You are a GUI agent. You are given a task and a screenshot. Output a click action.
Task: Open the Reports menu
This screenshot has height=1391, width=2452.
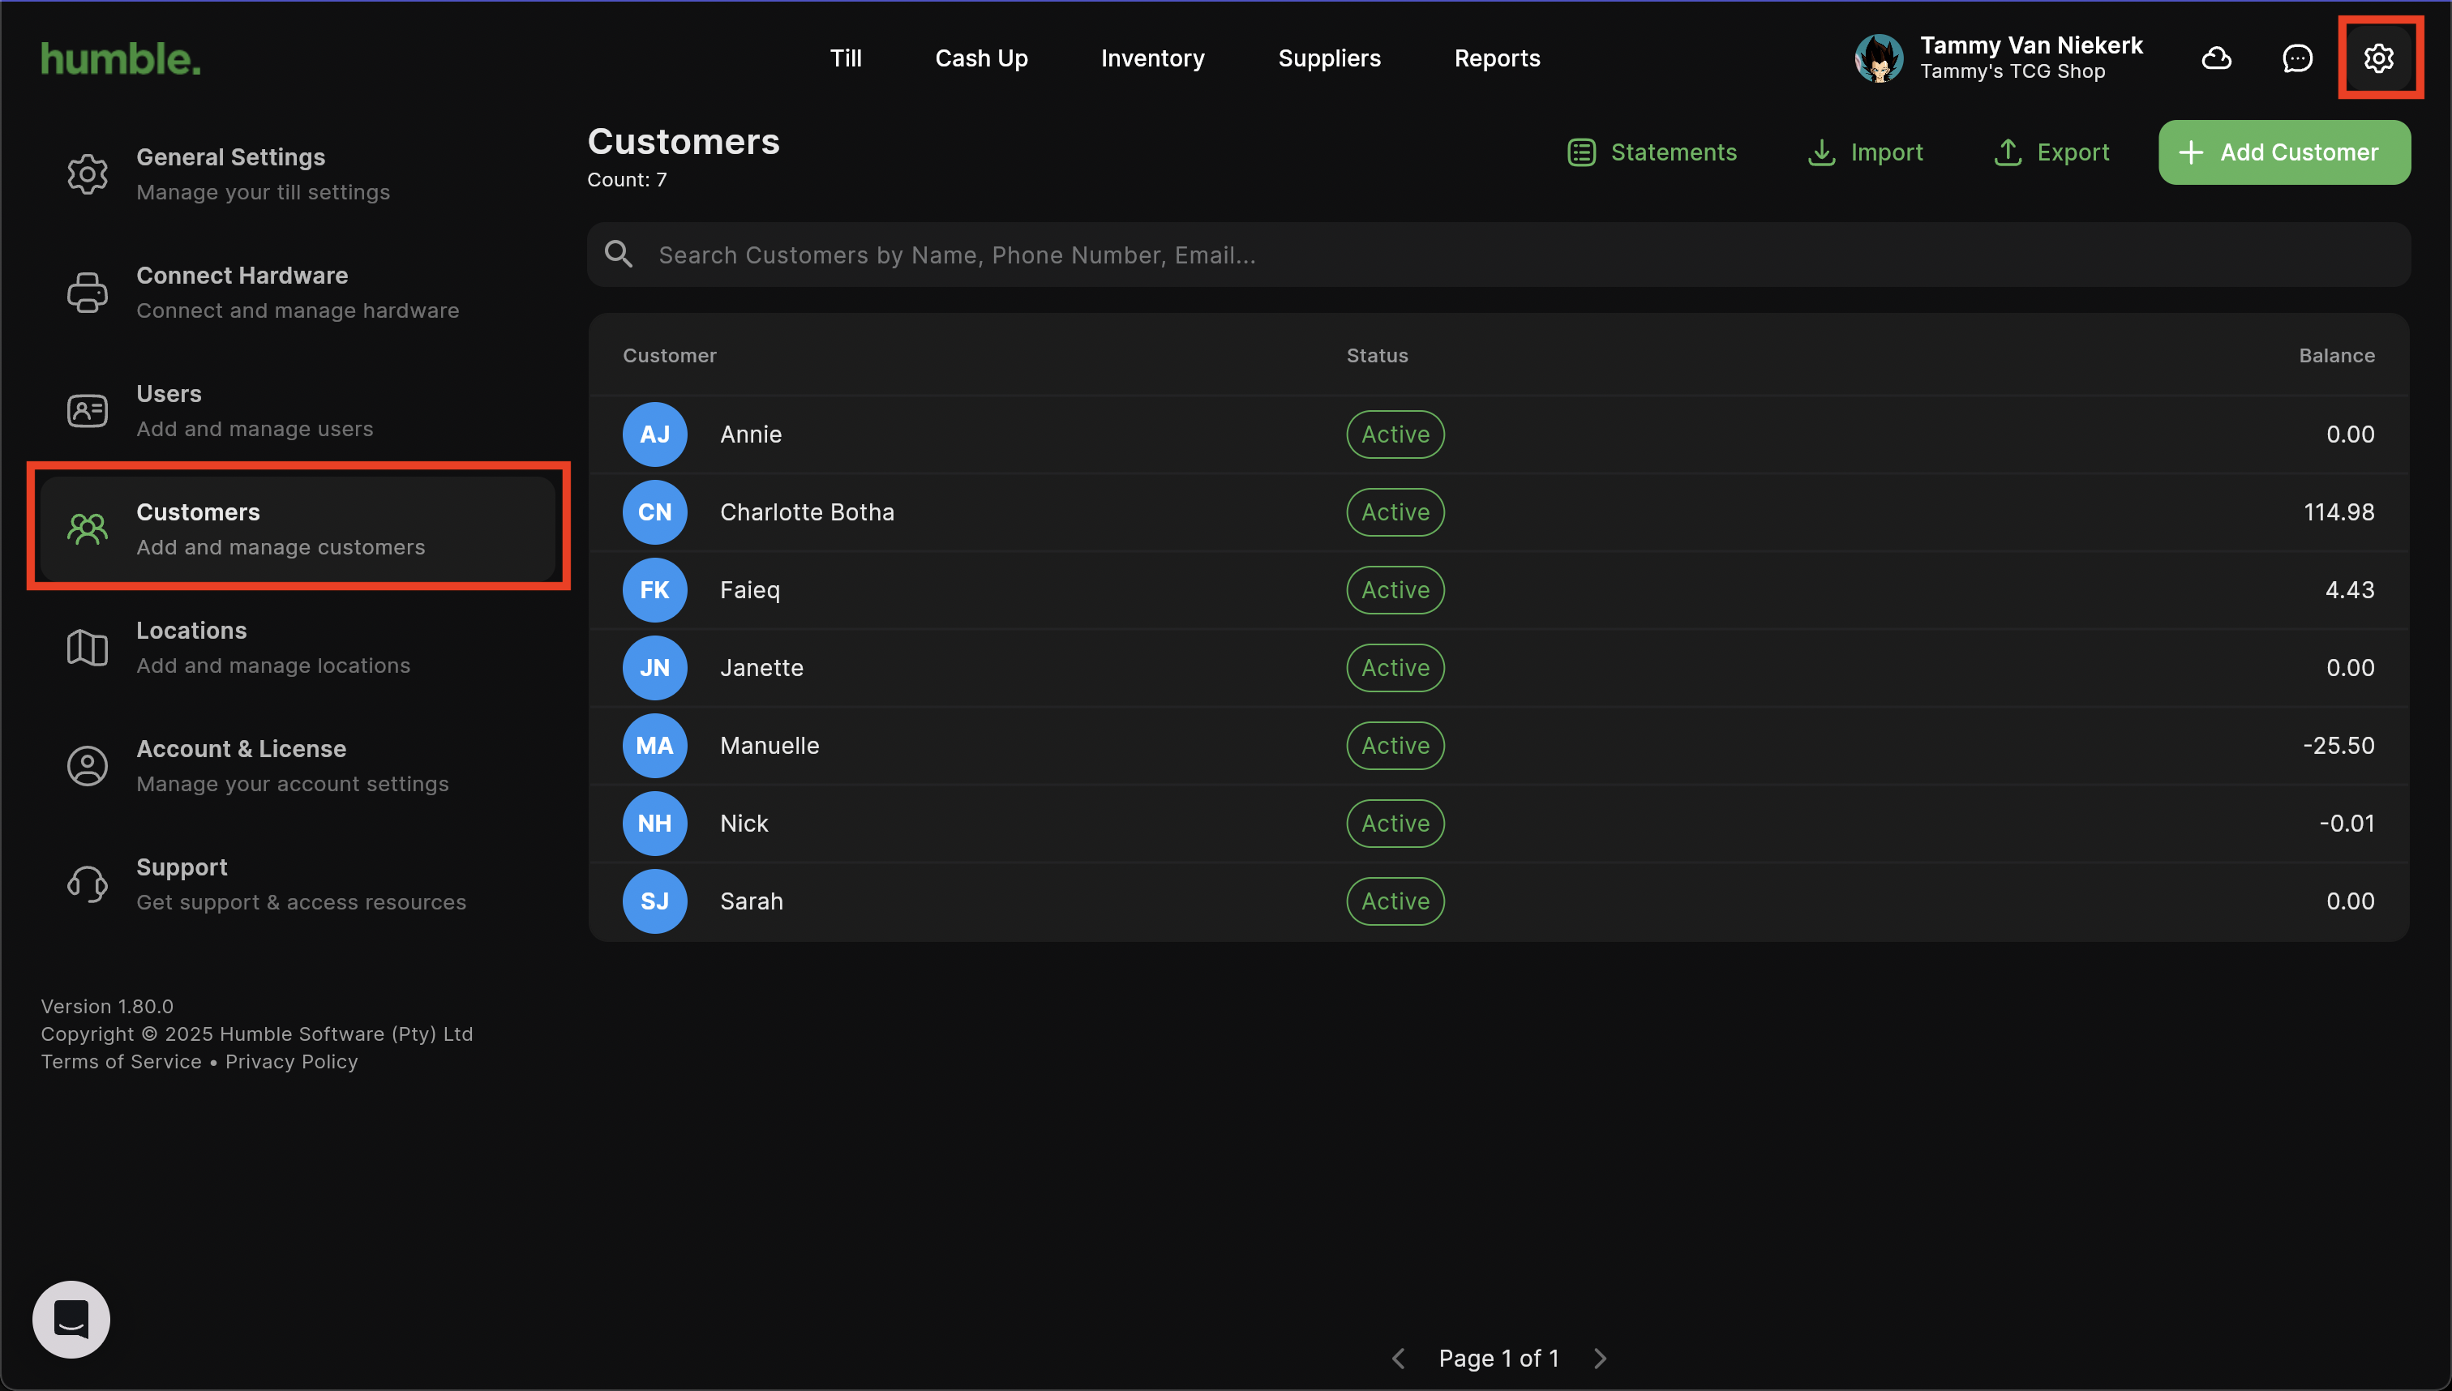(1497, 58)
